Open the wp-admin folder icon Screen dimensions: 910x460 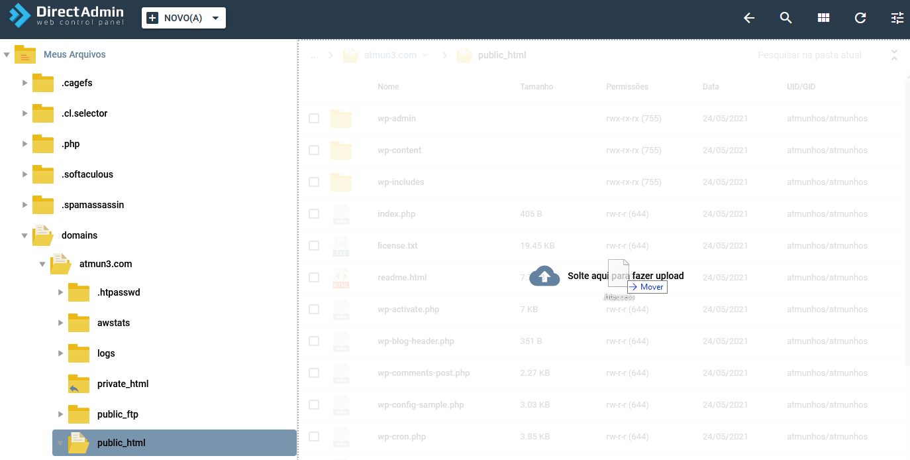[341, 118]
